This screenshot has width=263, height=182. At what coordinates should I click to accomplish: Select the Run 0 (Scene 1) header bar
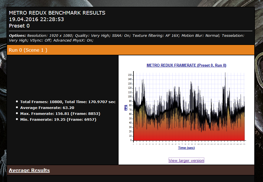pyautogui.click(x=131, y=50)
